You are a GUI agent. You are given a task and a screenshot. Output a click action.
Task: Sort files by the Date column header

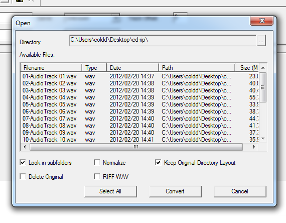click(132, 68)
